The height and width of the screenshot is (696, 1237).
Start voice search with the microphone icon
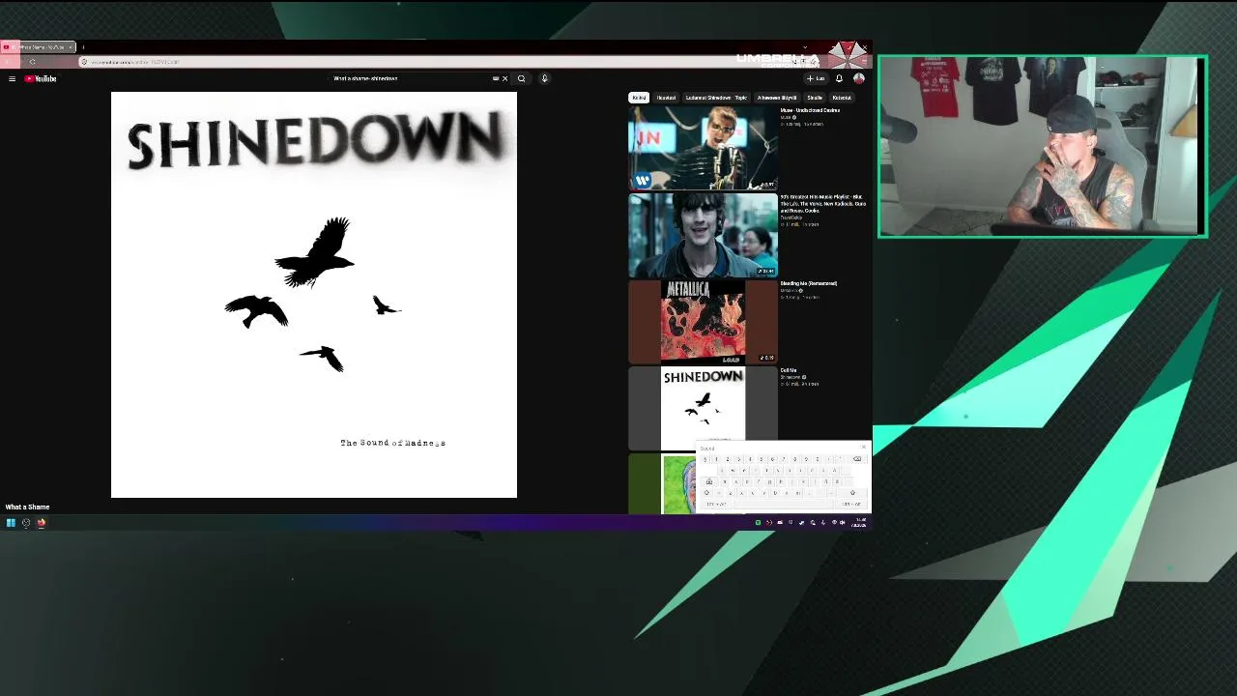[x=544, y=78]
